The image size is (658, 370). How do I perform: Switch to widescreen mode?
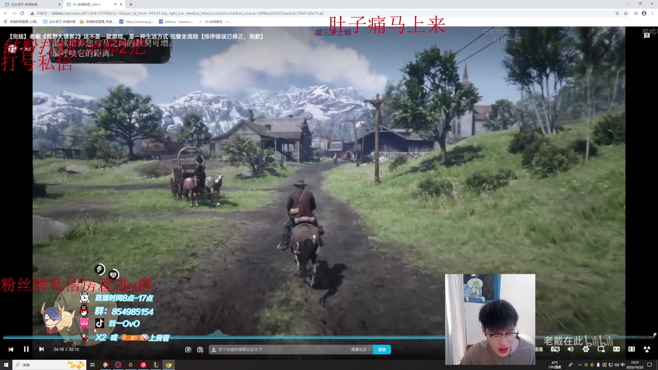(x=616, y=349)
